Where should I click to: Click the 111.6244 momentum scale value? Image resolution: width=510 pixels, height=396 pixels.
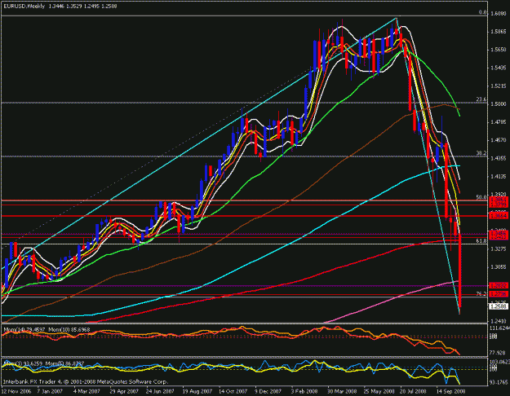coord(499,328)
